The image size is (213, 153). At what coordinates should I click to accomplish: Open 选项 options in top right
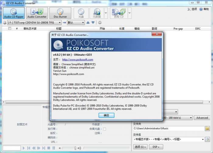pyautogui.click(x=192, y=9)
